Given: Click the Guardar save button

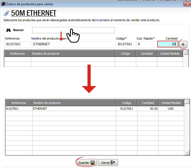Looking at the screenshot, I should pyautogui.click(x=87, y=162).
